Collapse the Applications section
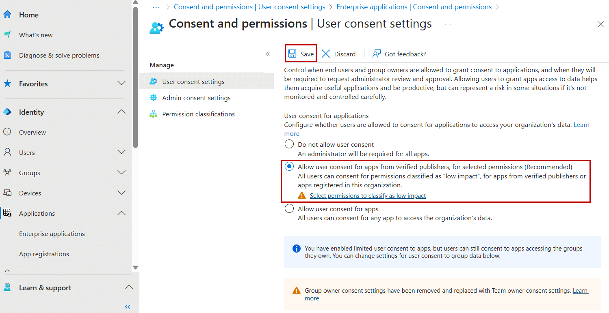 [121, 213]
